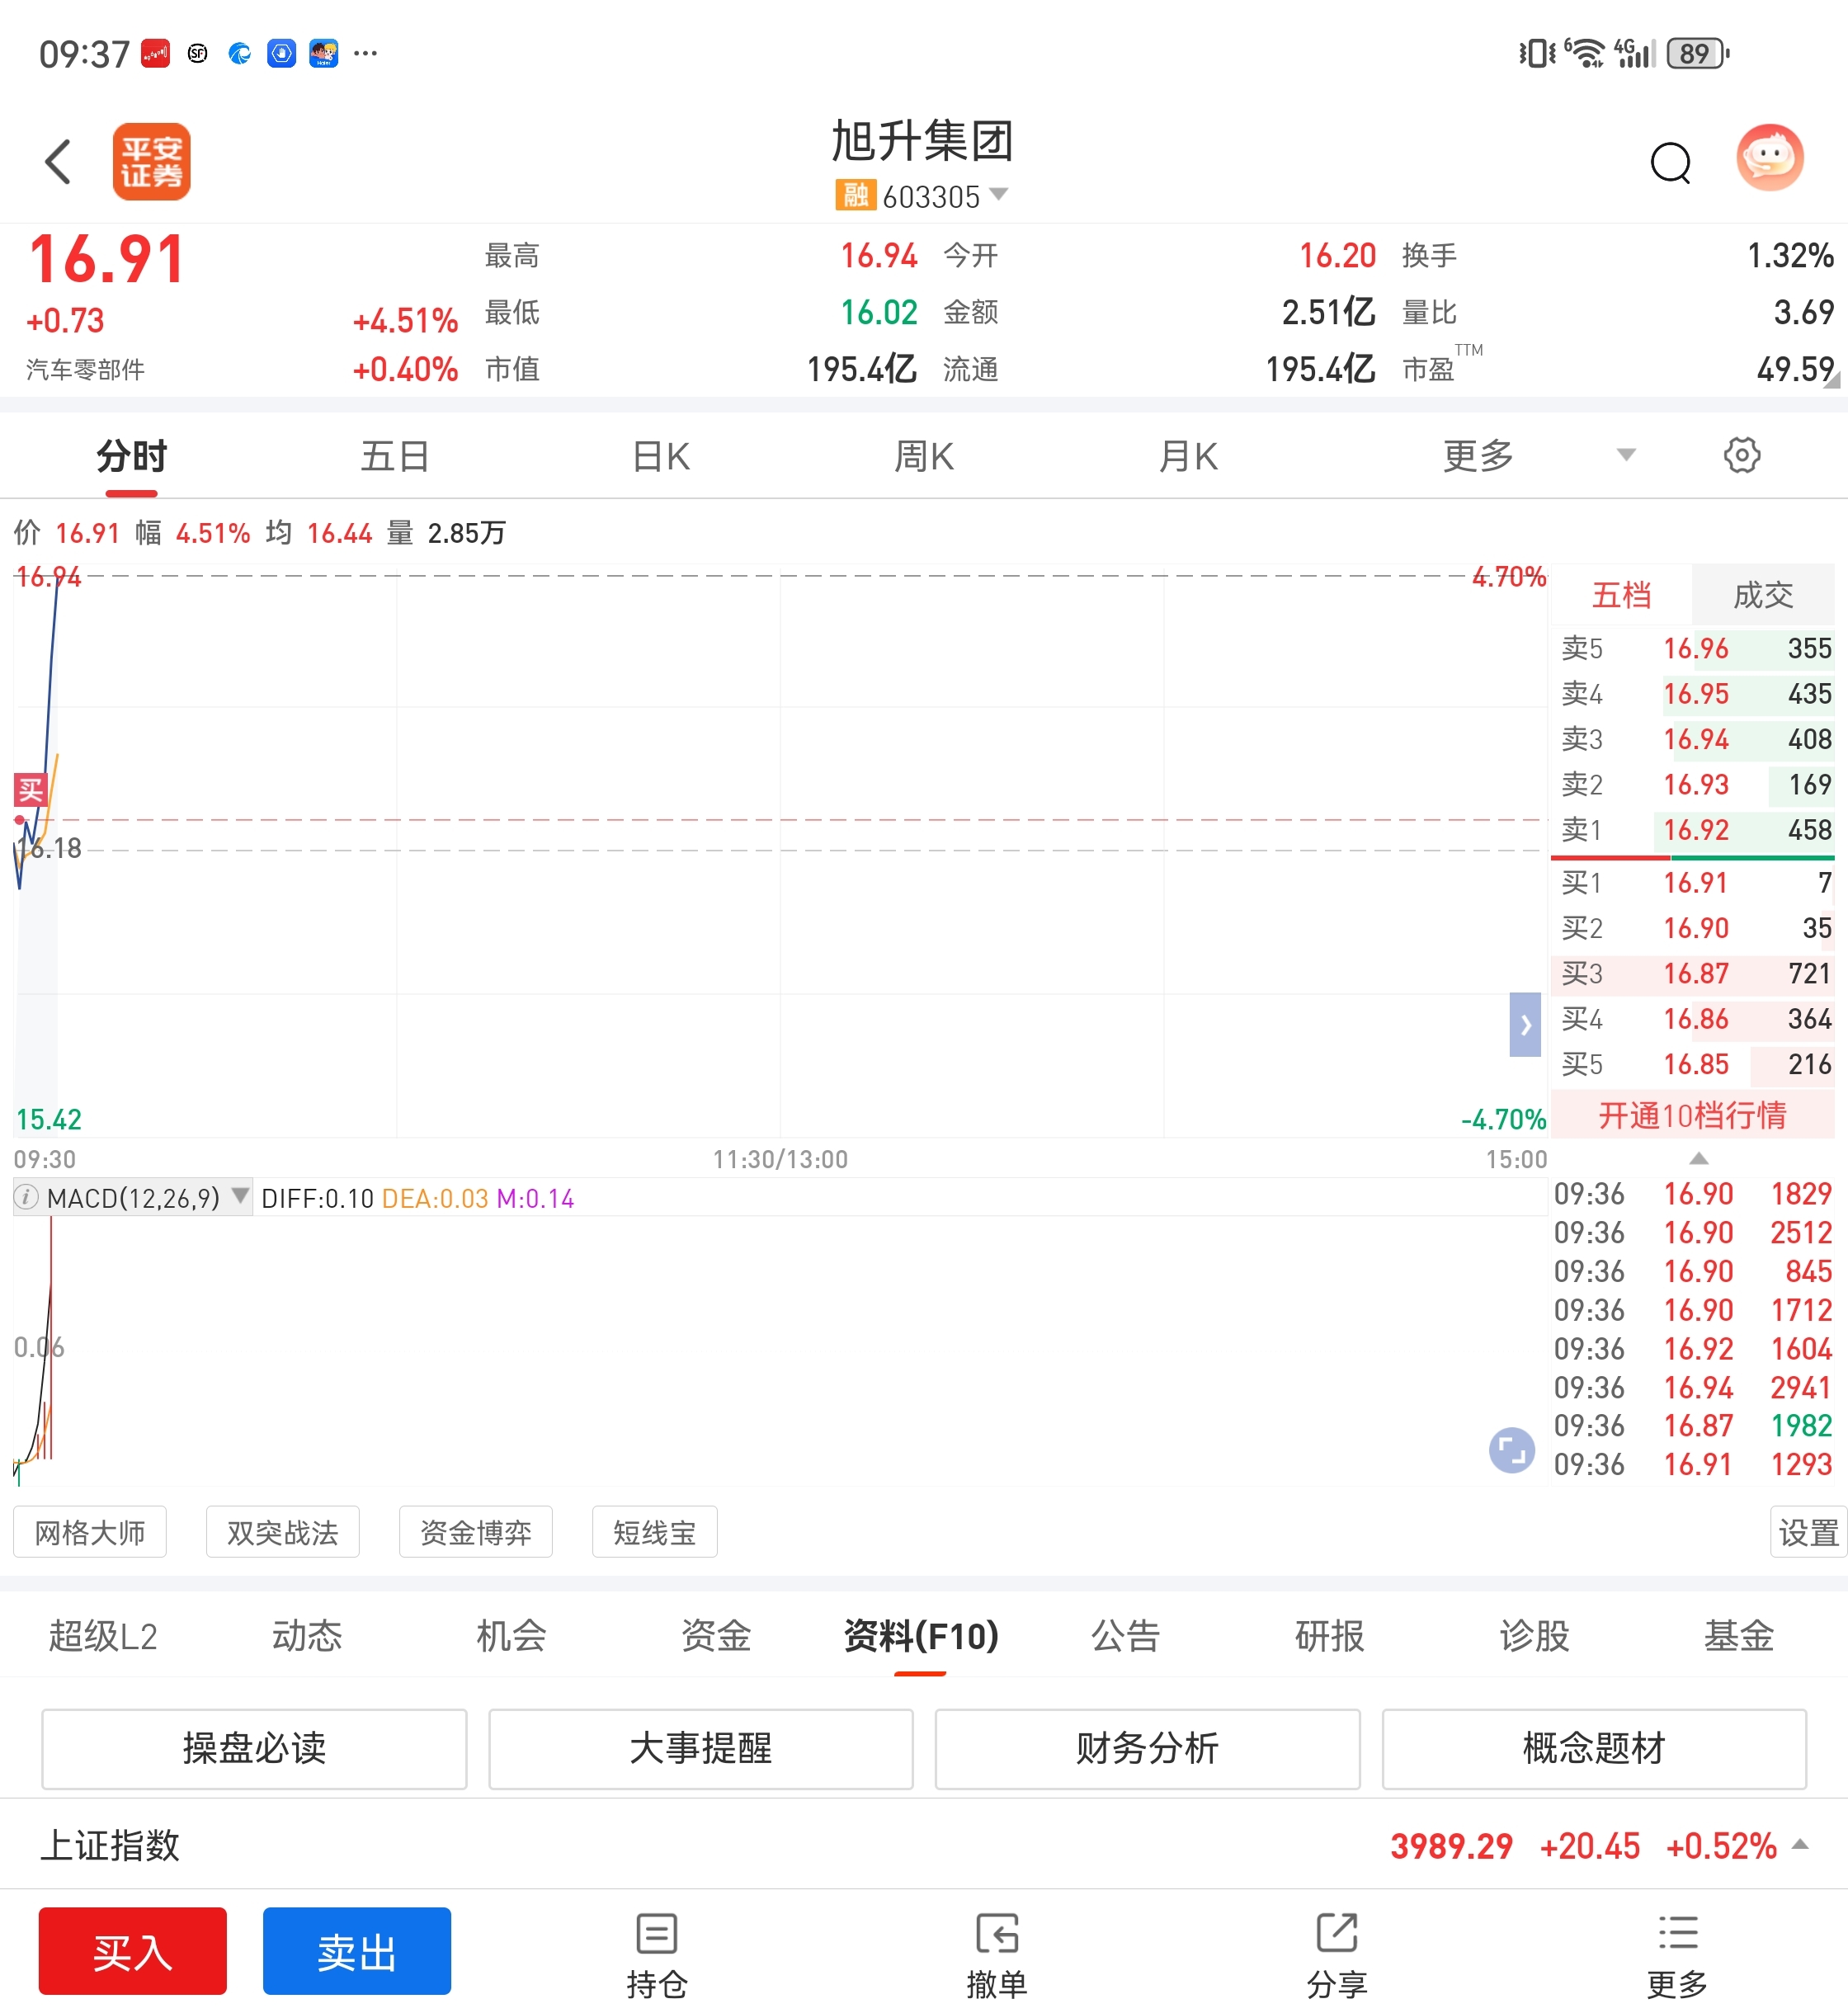The height and width of the screenshot is (2013, 1848).
Task: Switch to the 日K chart tab
Action: tap(661, 457)
